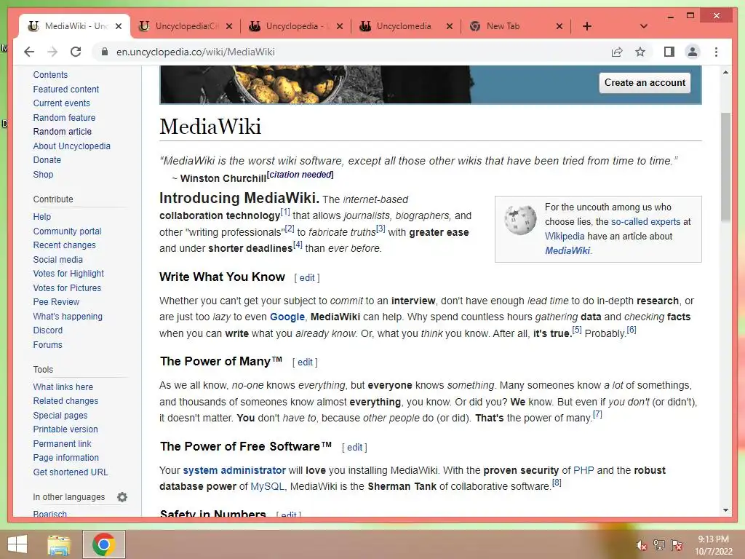Follow the PHP link
The image size is (745, 559).
click(x=583, y=470)
